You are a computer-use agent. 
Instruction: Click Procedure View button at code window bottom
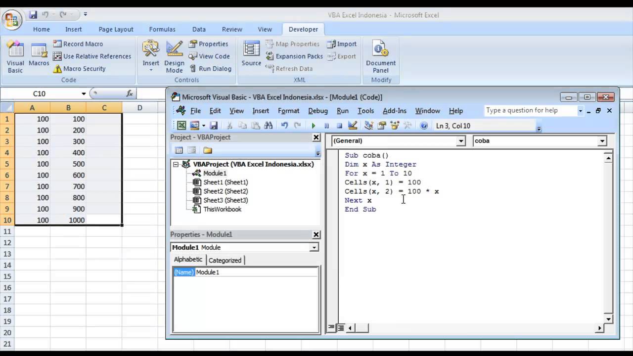[331, 328]
